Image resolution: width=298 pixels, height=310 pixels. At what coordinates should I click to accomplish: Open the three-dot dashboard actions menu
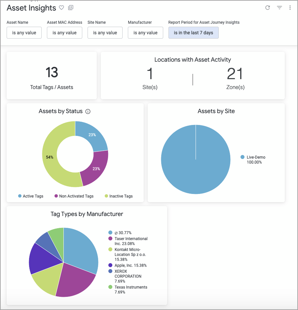290,8
